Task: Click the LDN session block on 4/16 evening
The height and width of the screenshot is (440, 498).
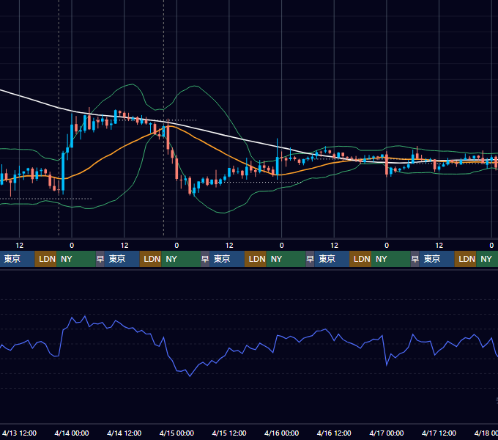Action: pyautogui.click(x=360, y=259)
